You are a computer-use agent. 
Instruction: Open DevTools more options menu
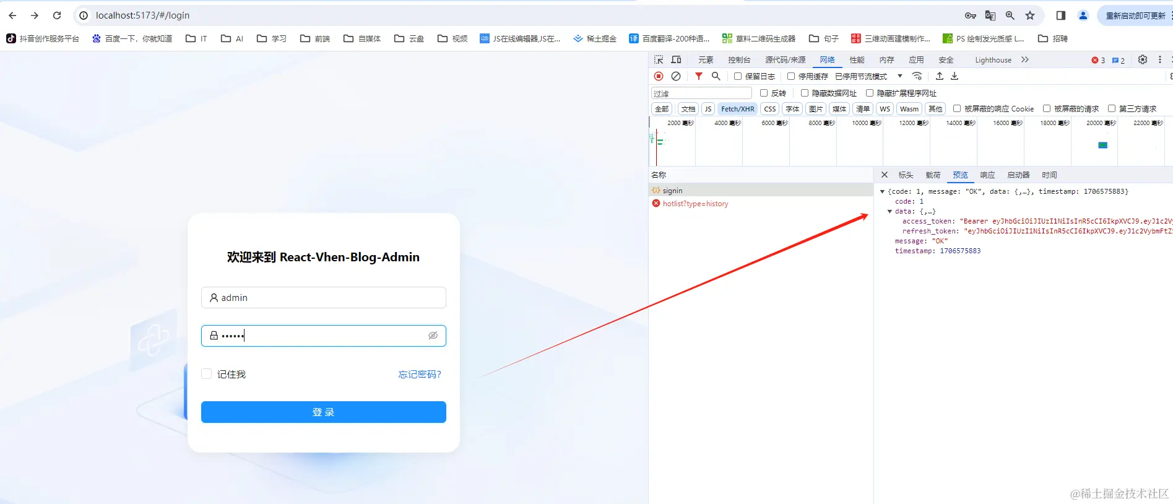(1160, 59)
